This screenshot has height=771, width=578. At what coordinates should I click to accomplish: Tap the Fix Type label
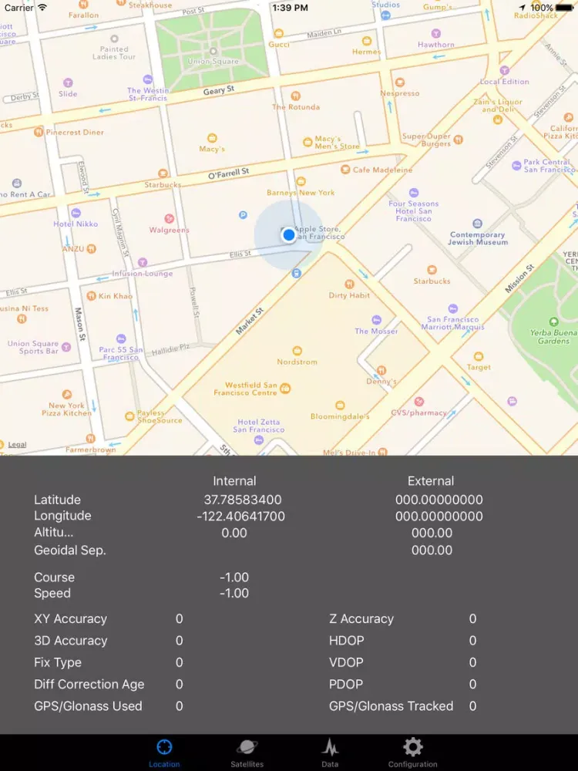[x=58, y=662]
